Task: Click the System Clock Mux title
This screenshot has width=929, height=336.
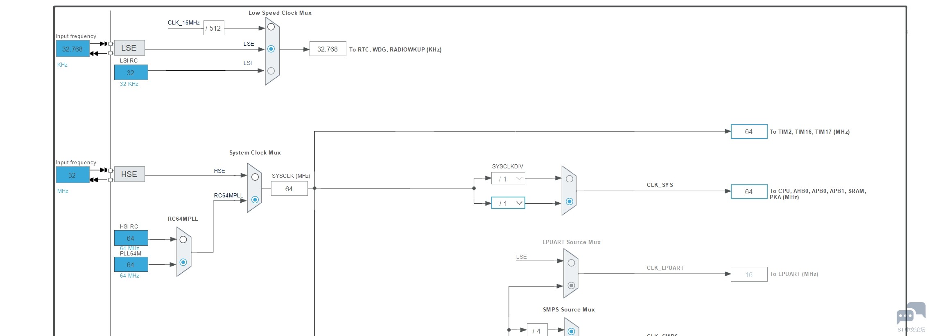Action: tap(255, 153)
